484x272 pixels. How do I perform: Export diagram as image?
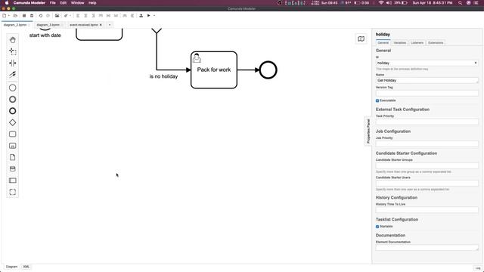57,15
